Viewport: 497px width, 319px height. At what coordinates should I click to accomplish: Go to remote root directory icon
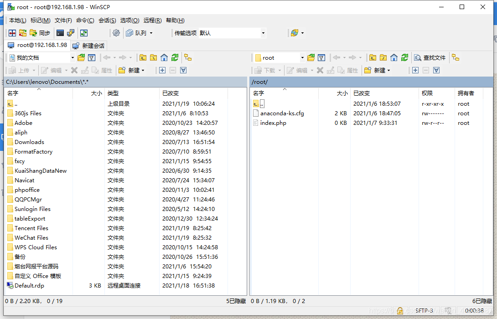[x=383, y=58]
